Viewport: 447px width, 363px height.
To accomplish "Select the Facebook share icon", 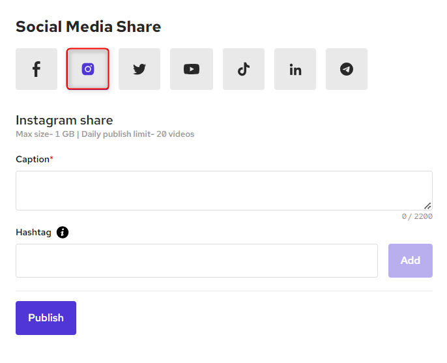I will coord(36,69).
